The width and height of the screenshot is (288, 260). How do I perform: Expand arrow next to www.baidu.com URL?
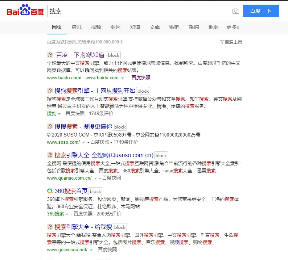(x=122, y=78)
